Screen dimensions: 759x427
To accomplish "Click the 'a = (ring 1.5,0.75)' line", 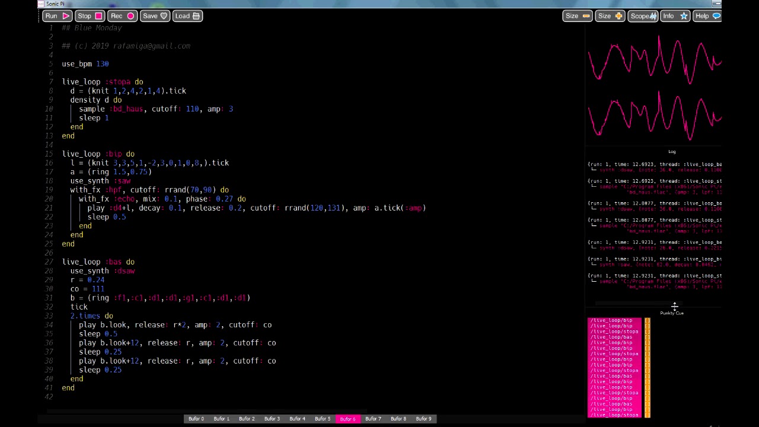I will pyautogui.click(x=111, y=172).
